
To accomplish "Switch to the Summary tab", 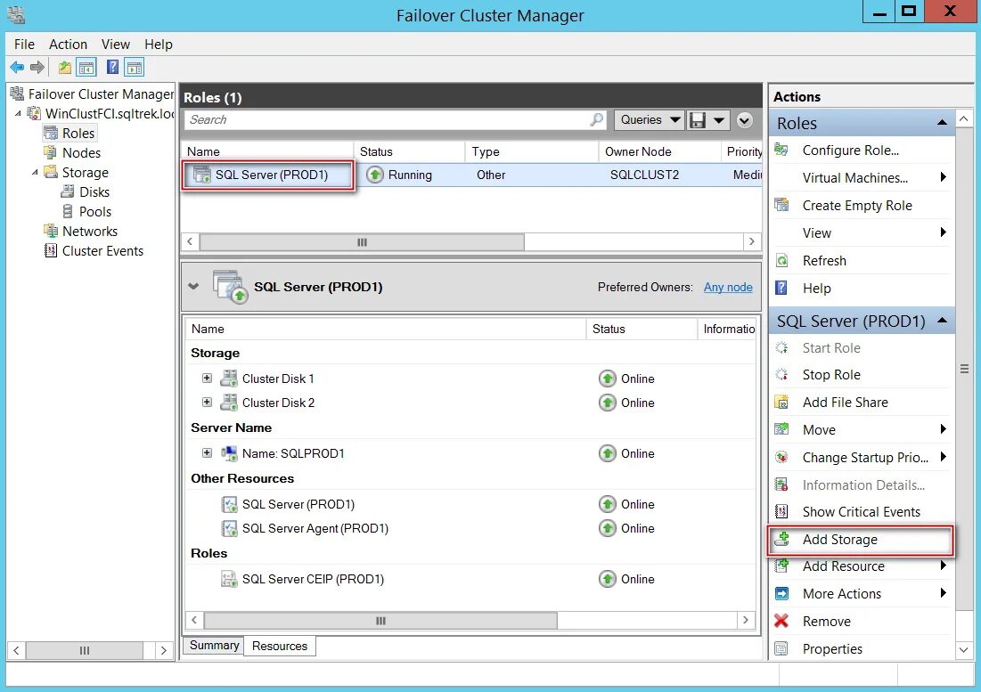I will click(x=214, y=645).
